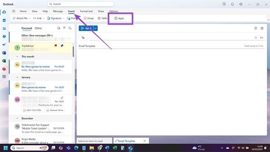
Task: Pop out the draft to new window
Action: click(262, 28)
